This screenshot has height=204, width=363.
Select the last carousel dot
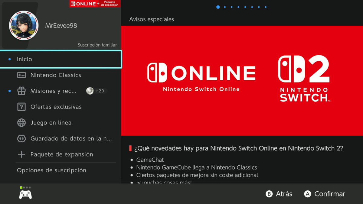[x=266, y=7]
